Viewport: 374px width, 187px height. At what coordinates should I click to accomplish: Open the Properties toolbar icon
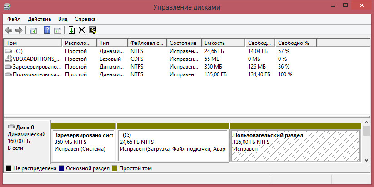tap(93, 30)
